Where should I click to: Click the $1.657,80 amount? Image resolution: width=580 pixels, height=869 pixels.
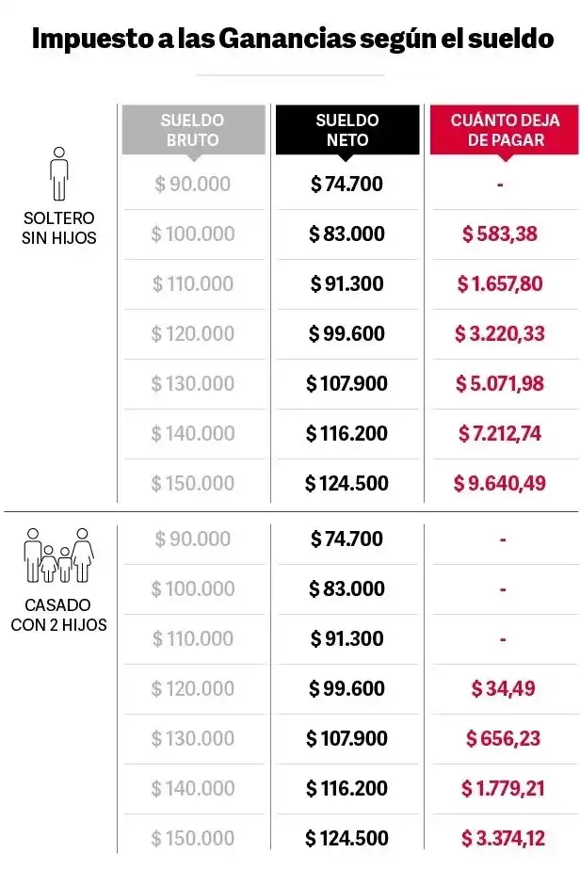(499, 283)
